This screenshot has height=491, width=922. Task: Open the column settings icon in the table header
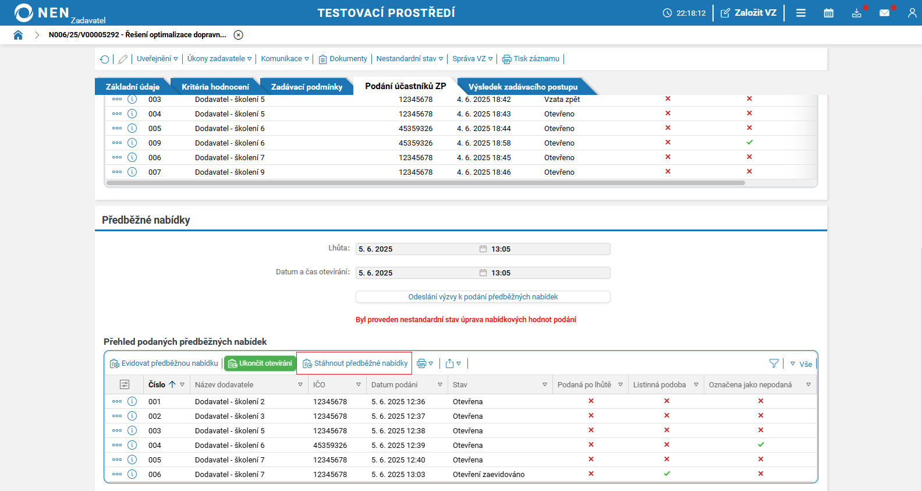click(124, 384)
